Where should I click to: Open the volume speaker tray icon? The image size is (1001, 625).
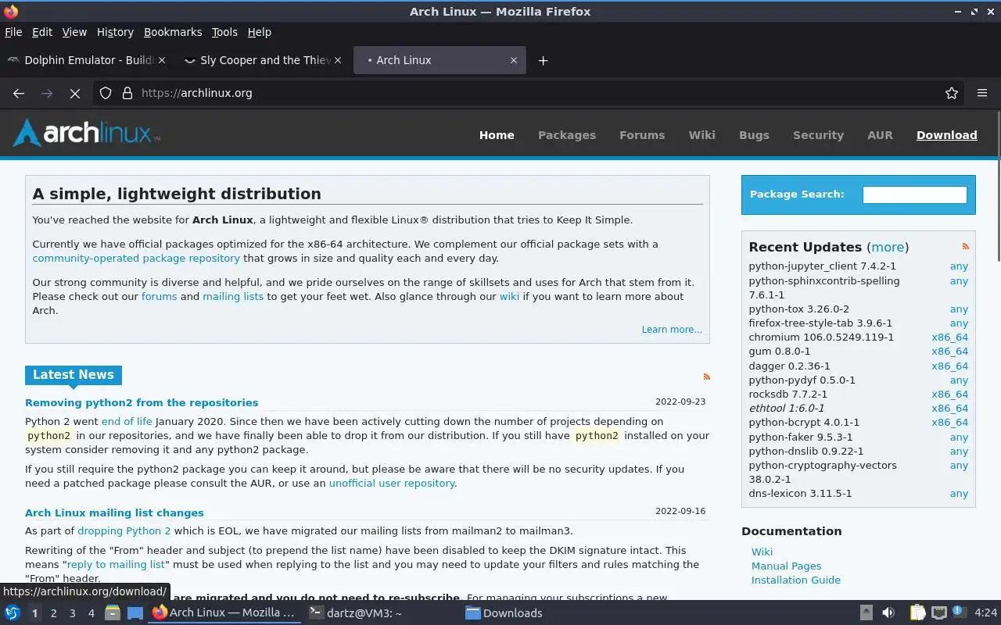point(888,612)
